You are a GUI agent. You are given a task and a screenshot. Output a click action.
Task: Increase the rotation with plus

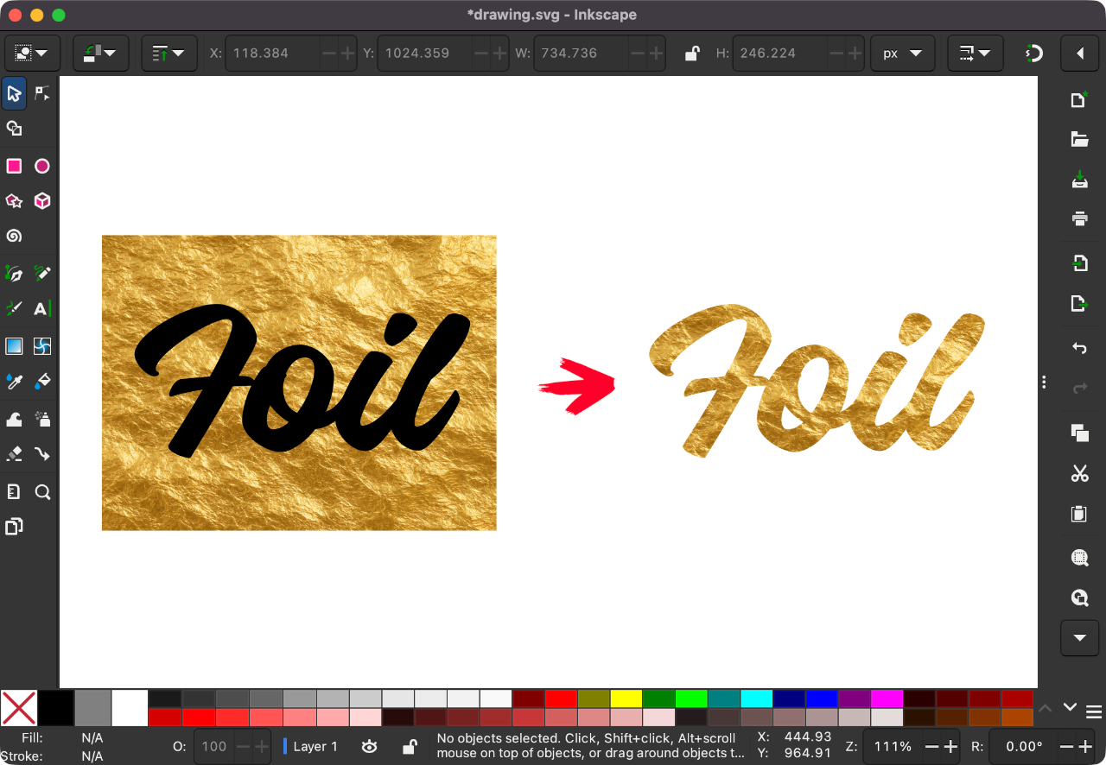pos(1086,746)
